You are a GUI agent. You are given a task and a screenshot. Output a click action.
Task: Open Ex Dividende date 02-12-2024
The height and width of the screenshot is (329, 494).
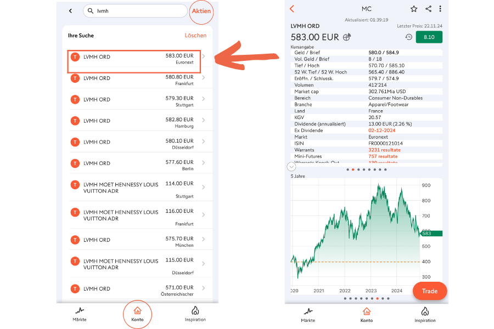point(381,131)
